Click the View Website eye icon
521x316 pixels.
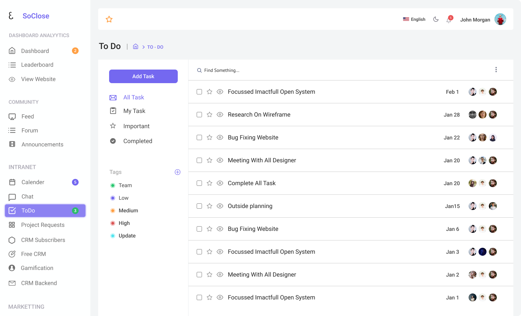tap(12, 79)
